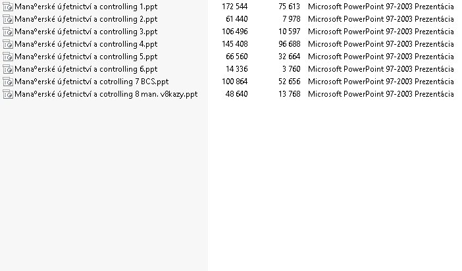
Task: Click the size value 172 544
Action: point(234,7)
